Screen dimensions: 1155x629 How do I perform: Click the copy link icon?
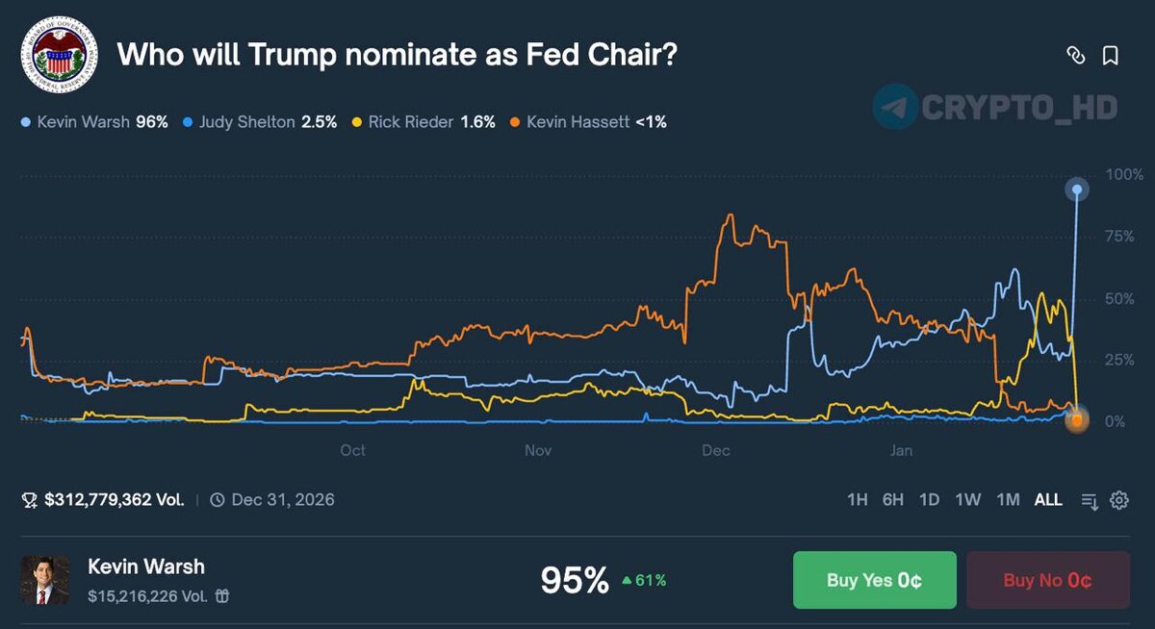point(1075,56)
